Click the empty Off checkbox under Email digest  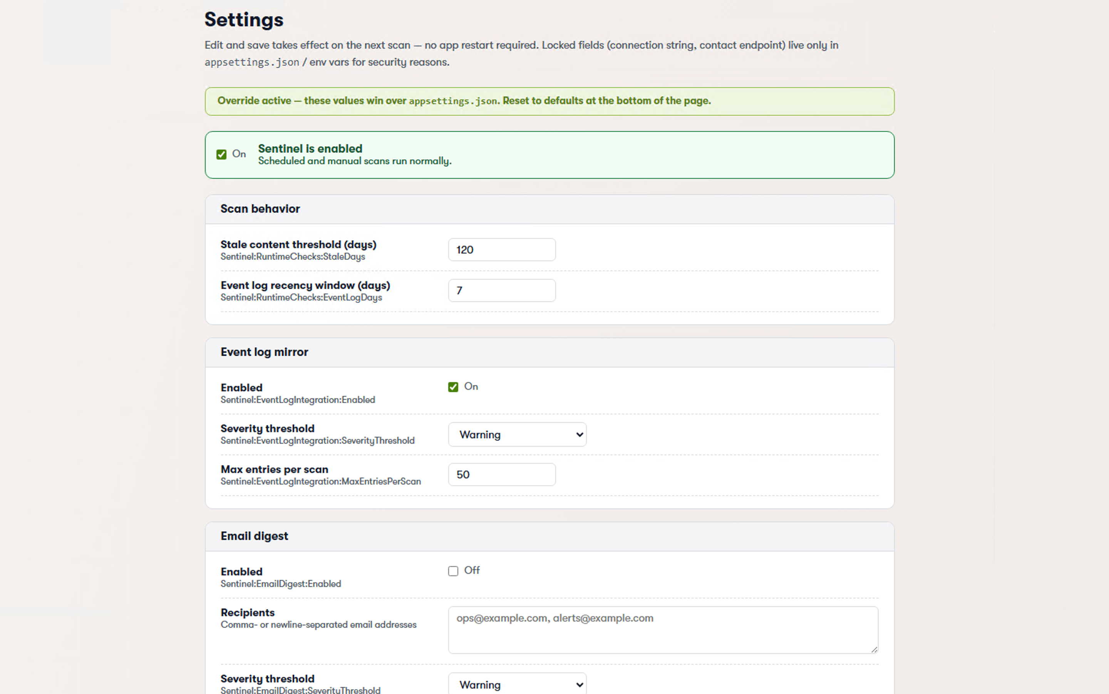click(453, 570)
